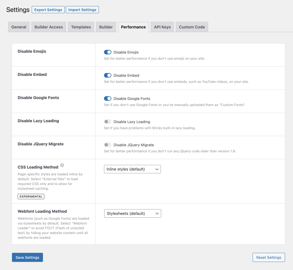This screenshot has height=270, width=293.
Task: Switch to the Custom Code tab
Action: 192,27
